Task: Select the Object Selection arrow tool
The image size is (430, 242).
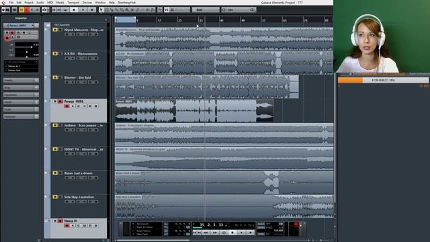Action: tap(101, 10)
